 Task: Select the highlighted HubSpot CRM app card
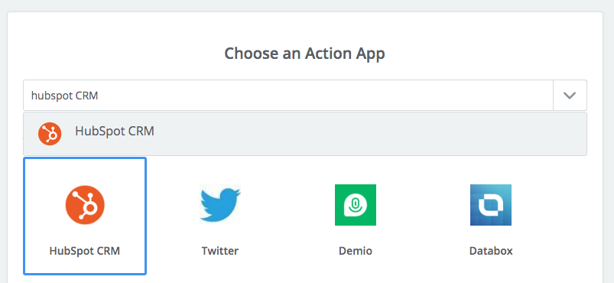[x=85, y=216]
